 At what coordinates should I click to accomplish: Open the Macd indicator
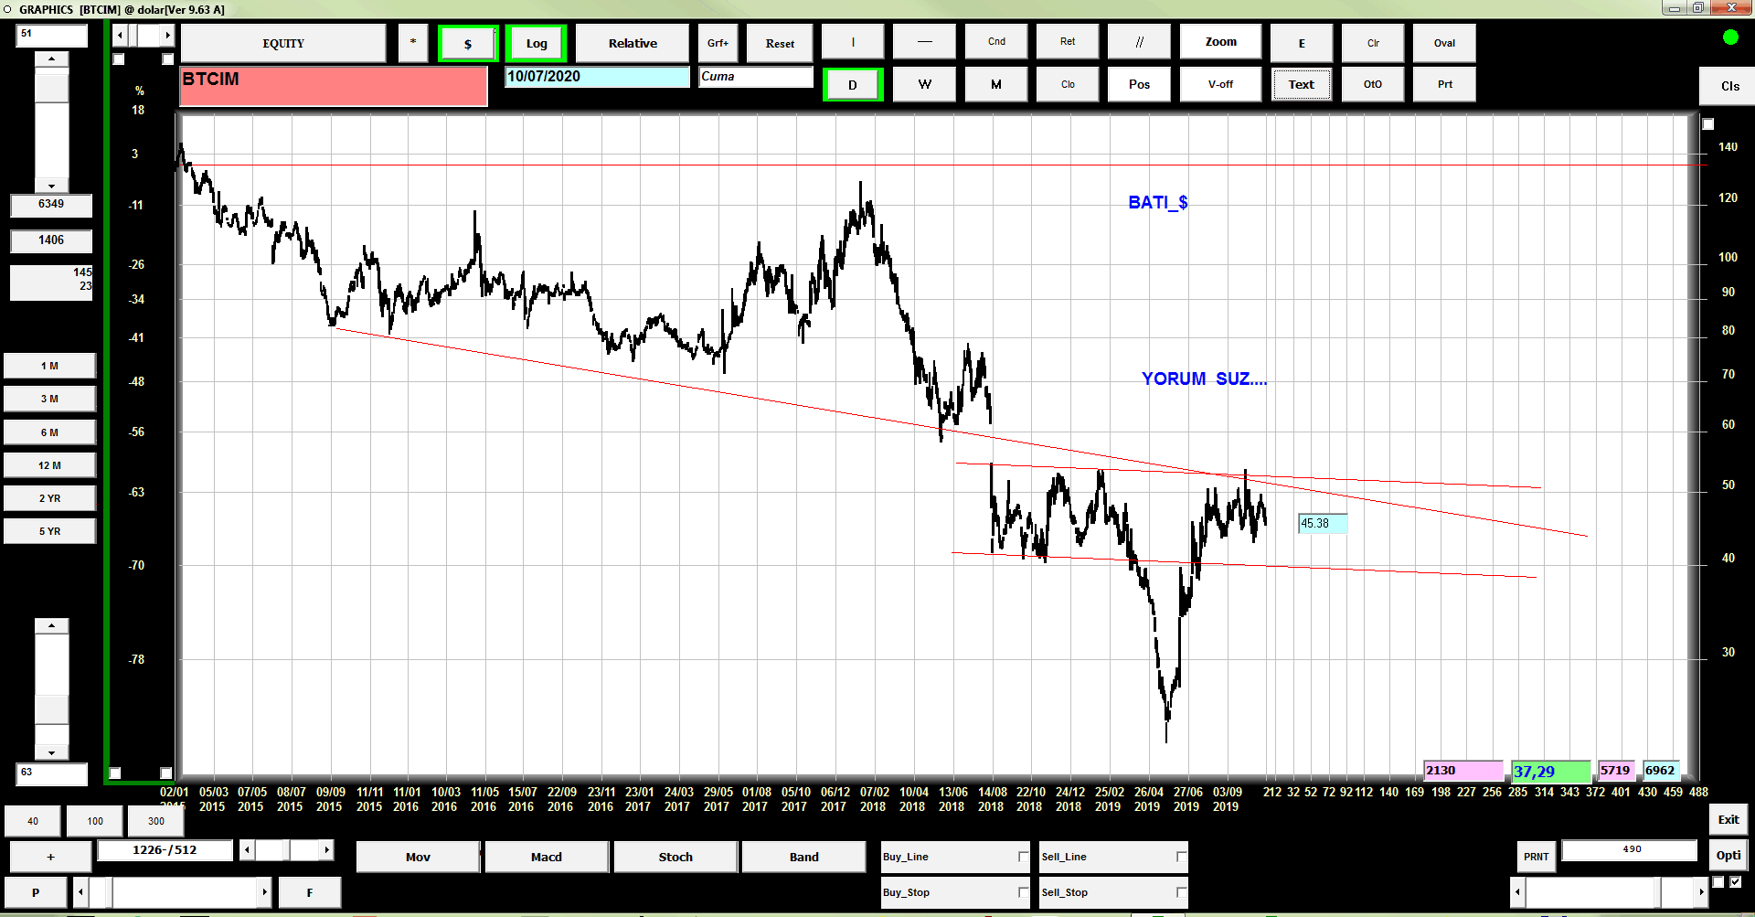pos(547,857)
